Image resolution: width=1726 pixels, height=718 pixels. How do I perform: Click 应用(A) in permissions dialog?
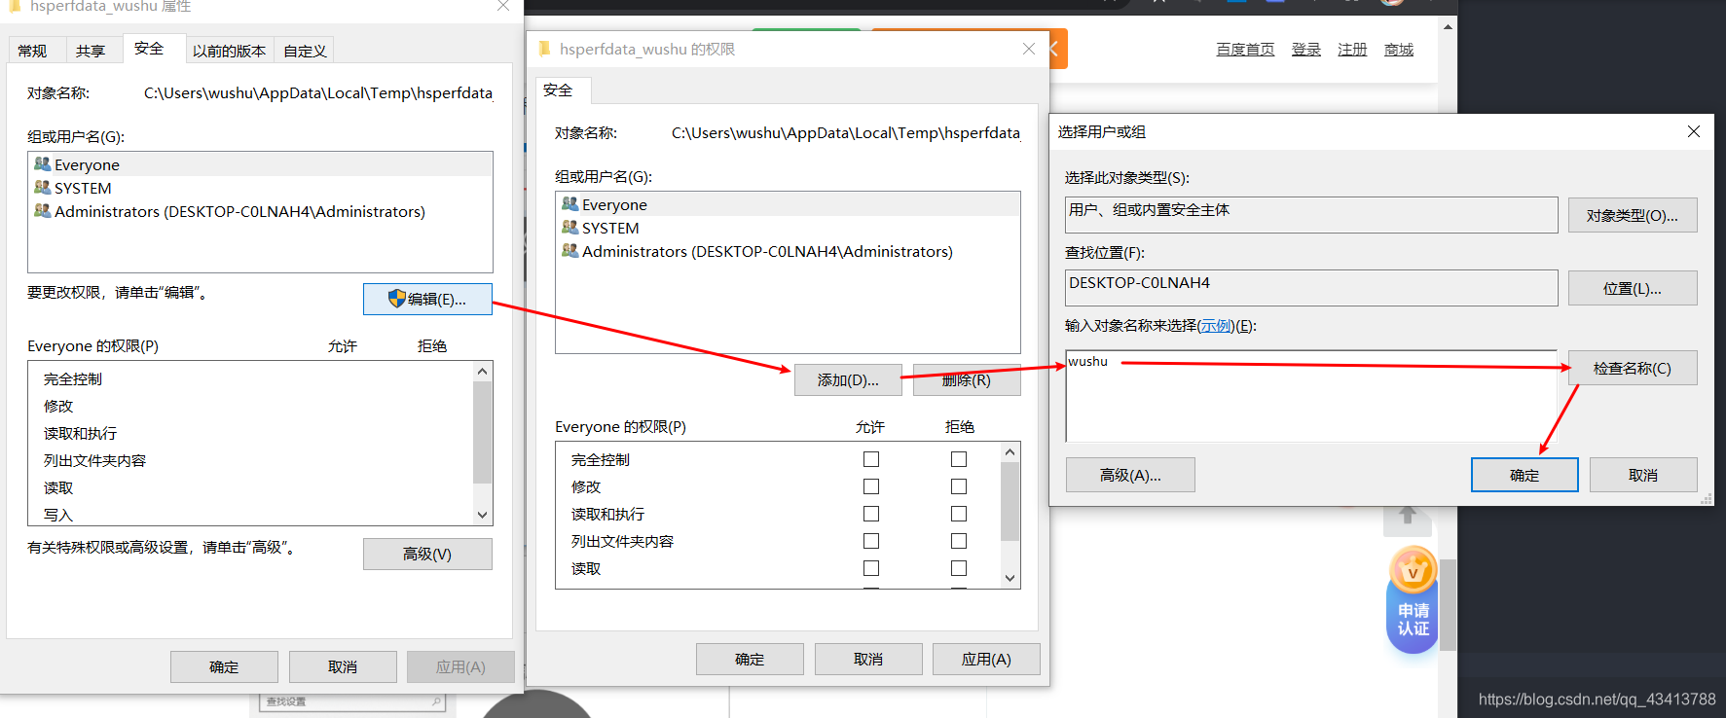coord(986,659)
